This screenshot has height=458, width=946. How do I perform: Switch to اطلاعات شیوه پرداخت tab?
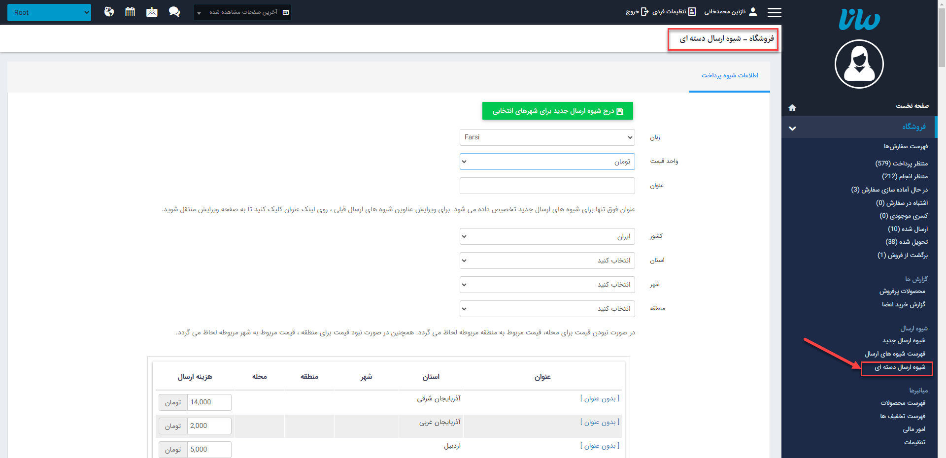[x=730, y=75]
